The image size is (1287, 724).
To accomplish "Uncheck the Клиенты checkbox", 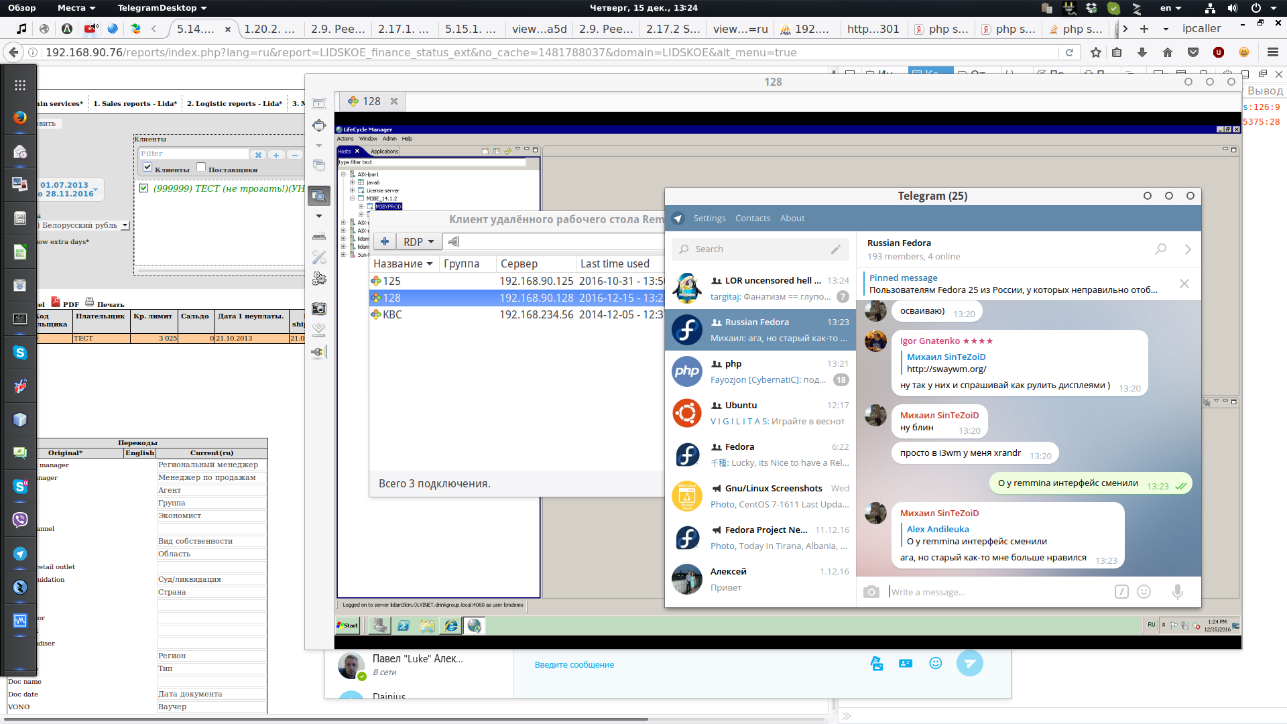I will tap(147, 168).
